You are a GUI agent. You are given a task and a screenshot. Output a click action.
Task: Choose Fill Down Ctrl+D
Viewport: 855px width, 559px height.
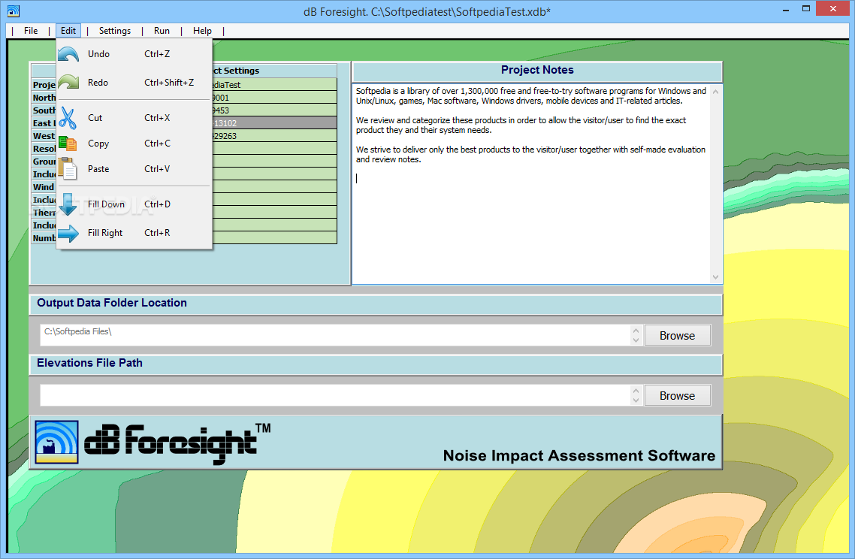click(134, 204)
